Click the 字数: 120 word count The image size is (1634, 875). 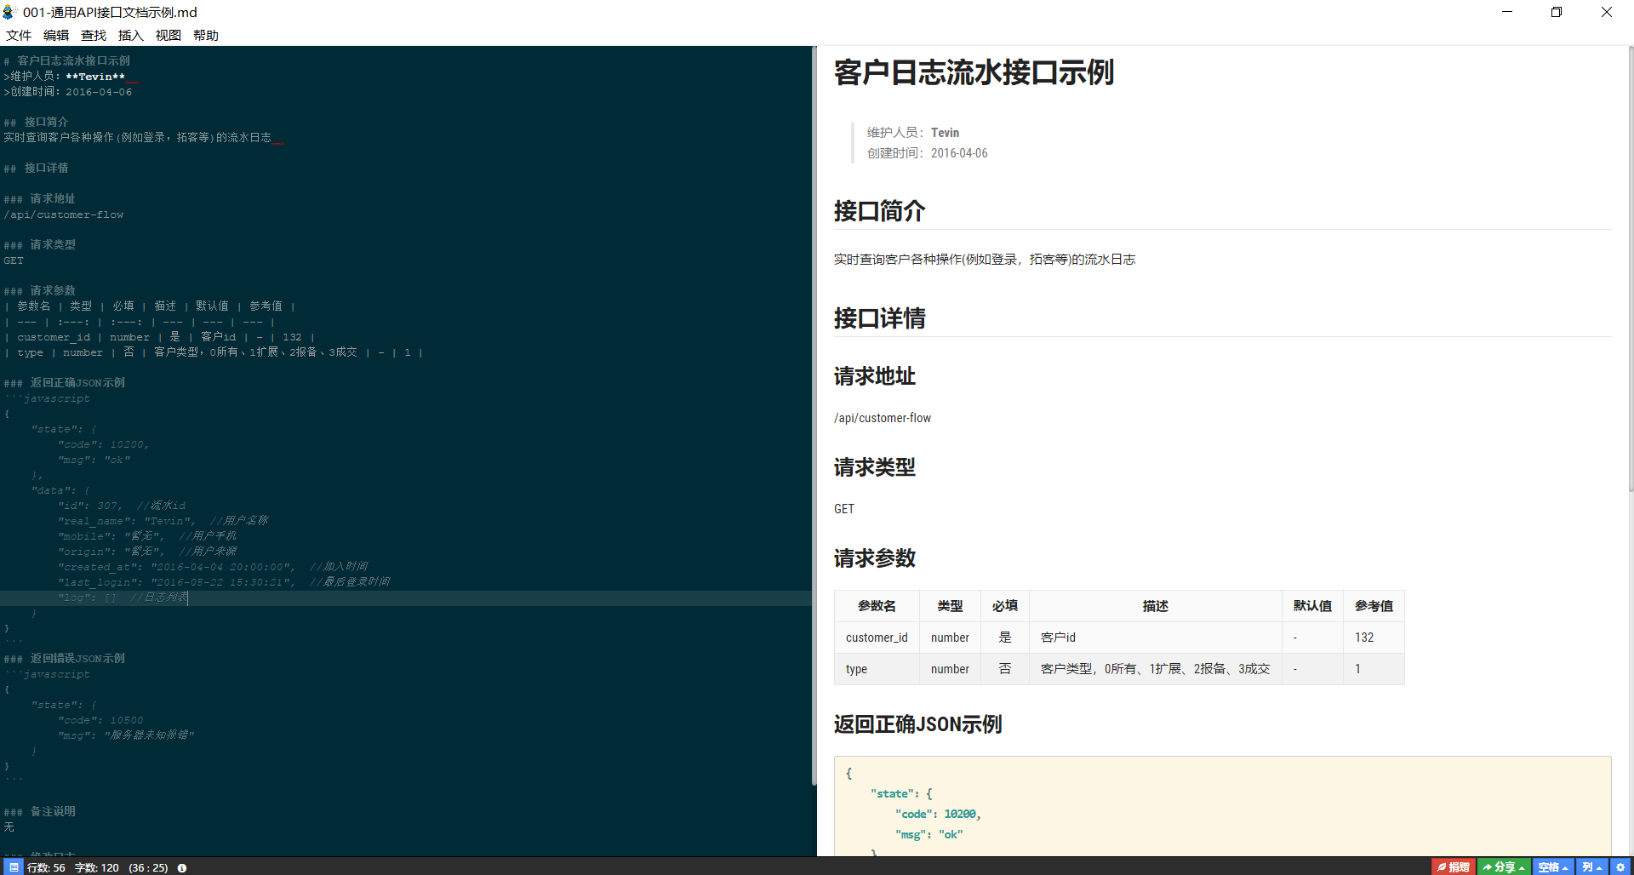(x=97, y=868)
